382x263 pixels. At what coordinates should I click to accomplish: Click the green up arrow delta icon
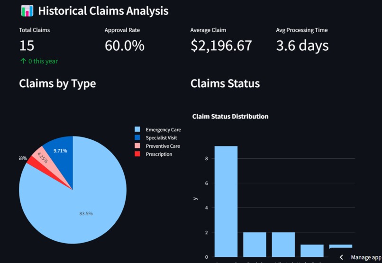23,61
